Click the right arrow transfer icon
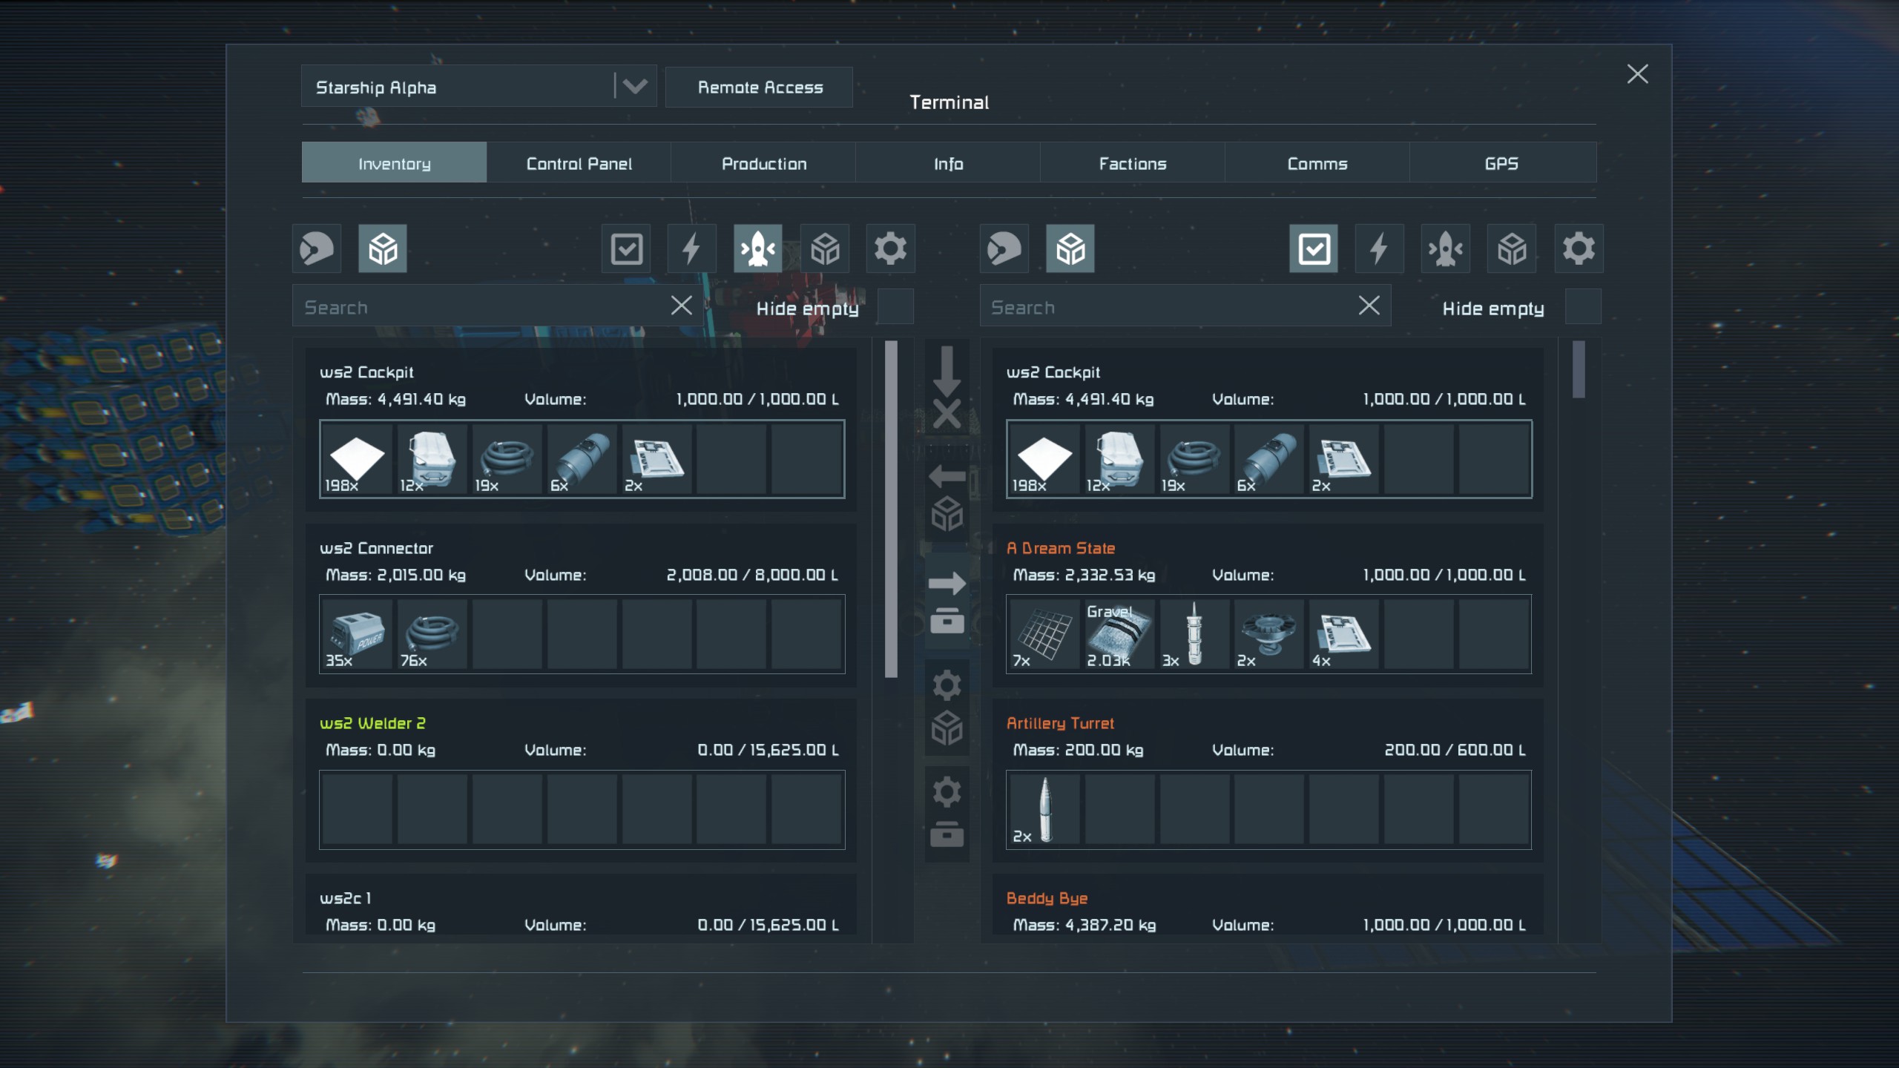The height and width of the screenshot is (1068, 1899). [947, 584]
